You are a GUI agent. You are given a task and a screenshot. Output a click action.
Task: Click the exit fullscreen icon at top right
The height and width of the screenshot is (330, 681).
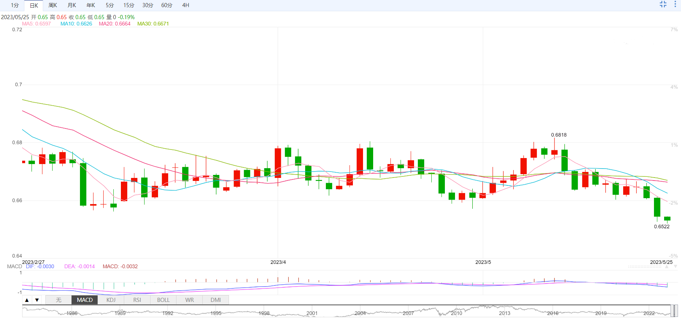(x=663, y=4)
